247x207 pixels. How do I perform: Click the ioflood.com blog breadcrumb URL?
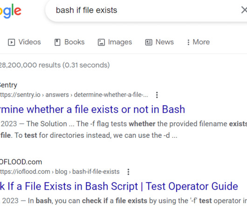(x=60, y=171)
